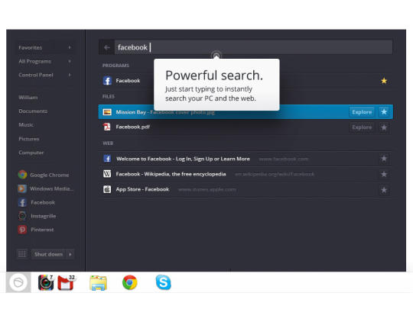The width and height of the screenshot is (413, 309).
Task: Click Facebook icon on Welcome to Facebook row
Action: tap(107, 159)
